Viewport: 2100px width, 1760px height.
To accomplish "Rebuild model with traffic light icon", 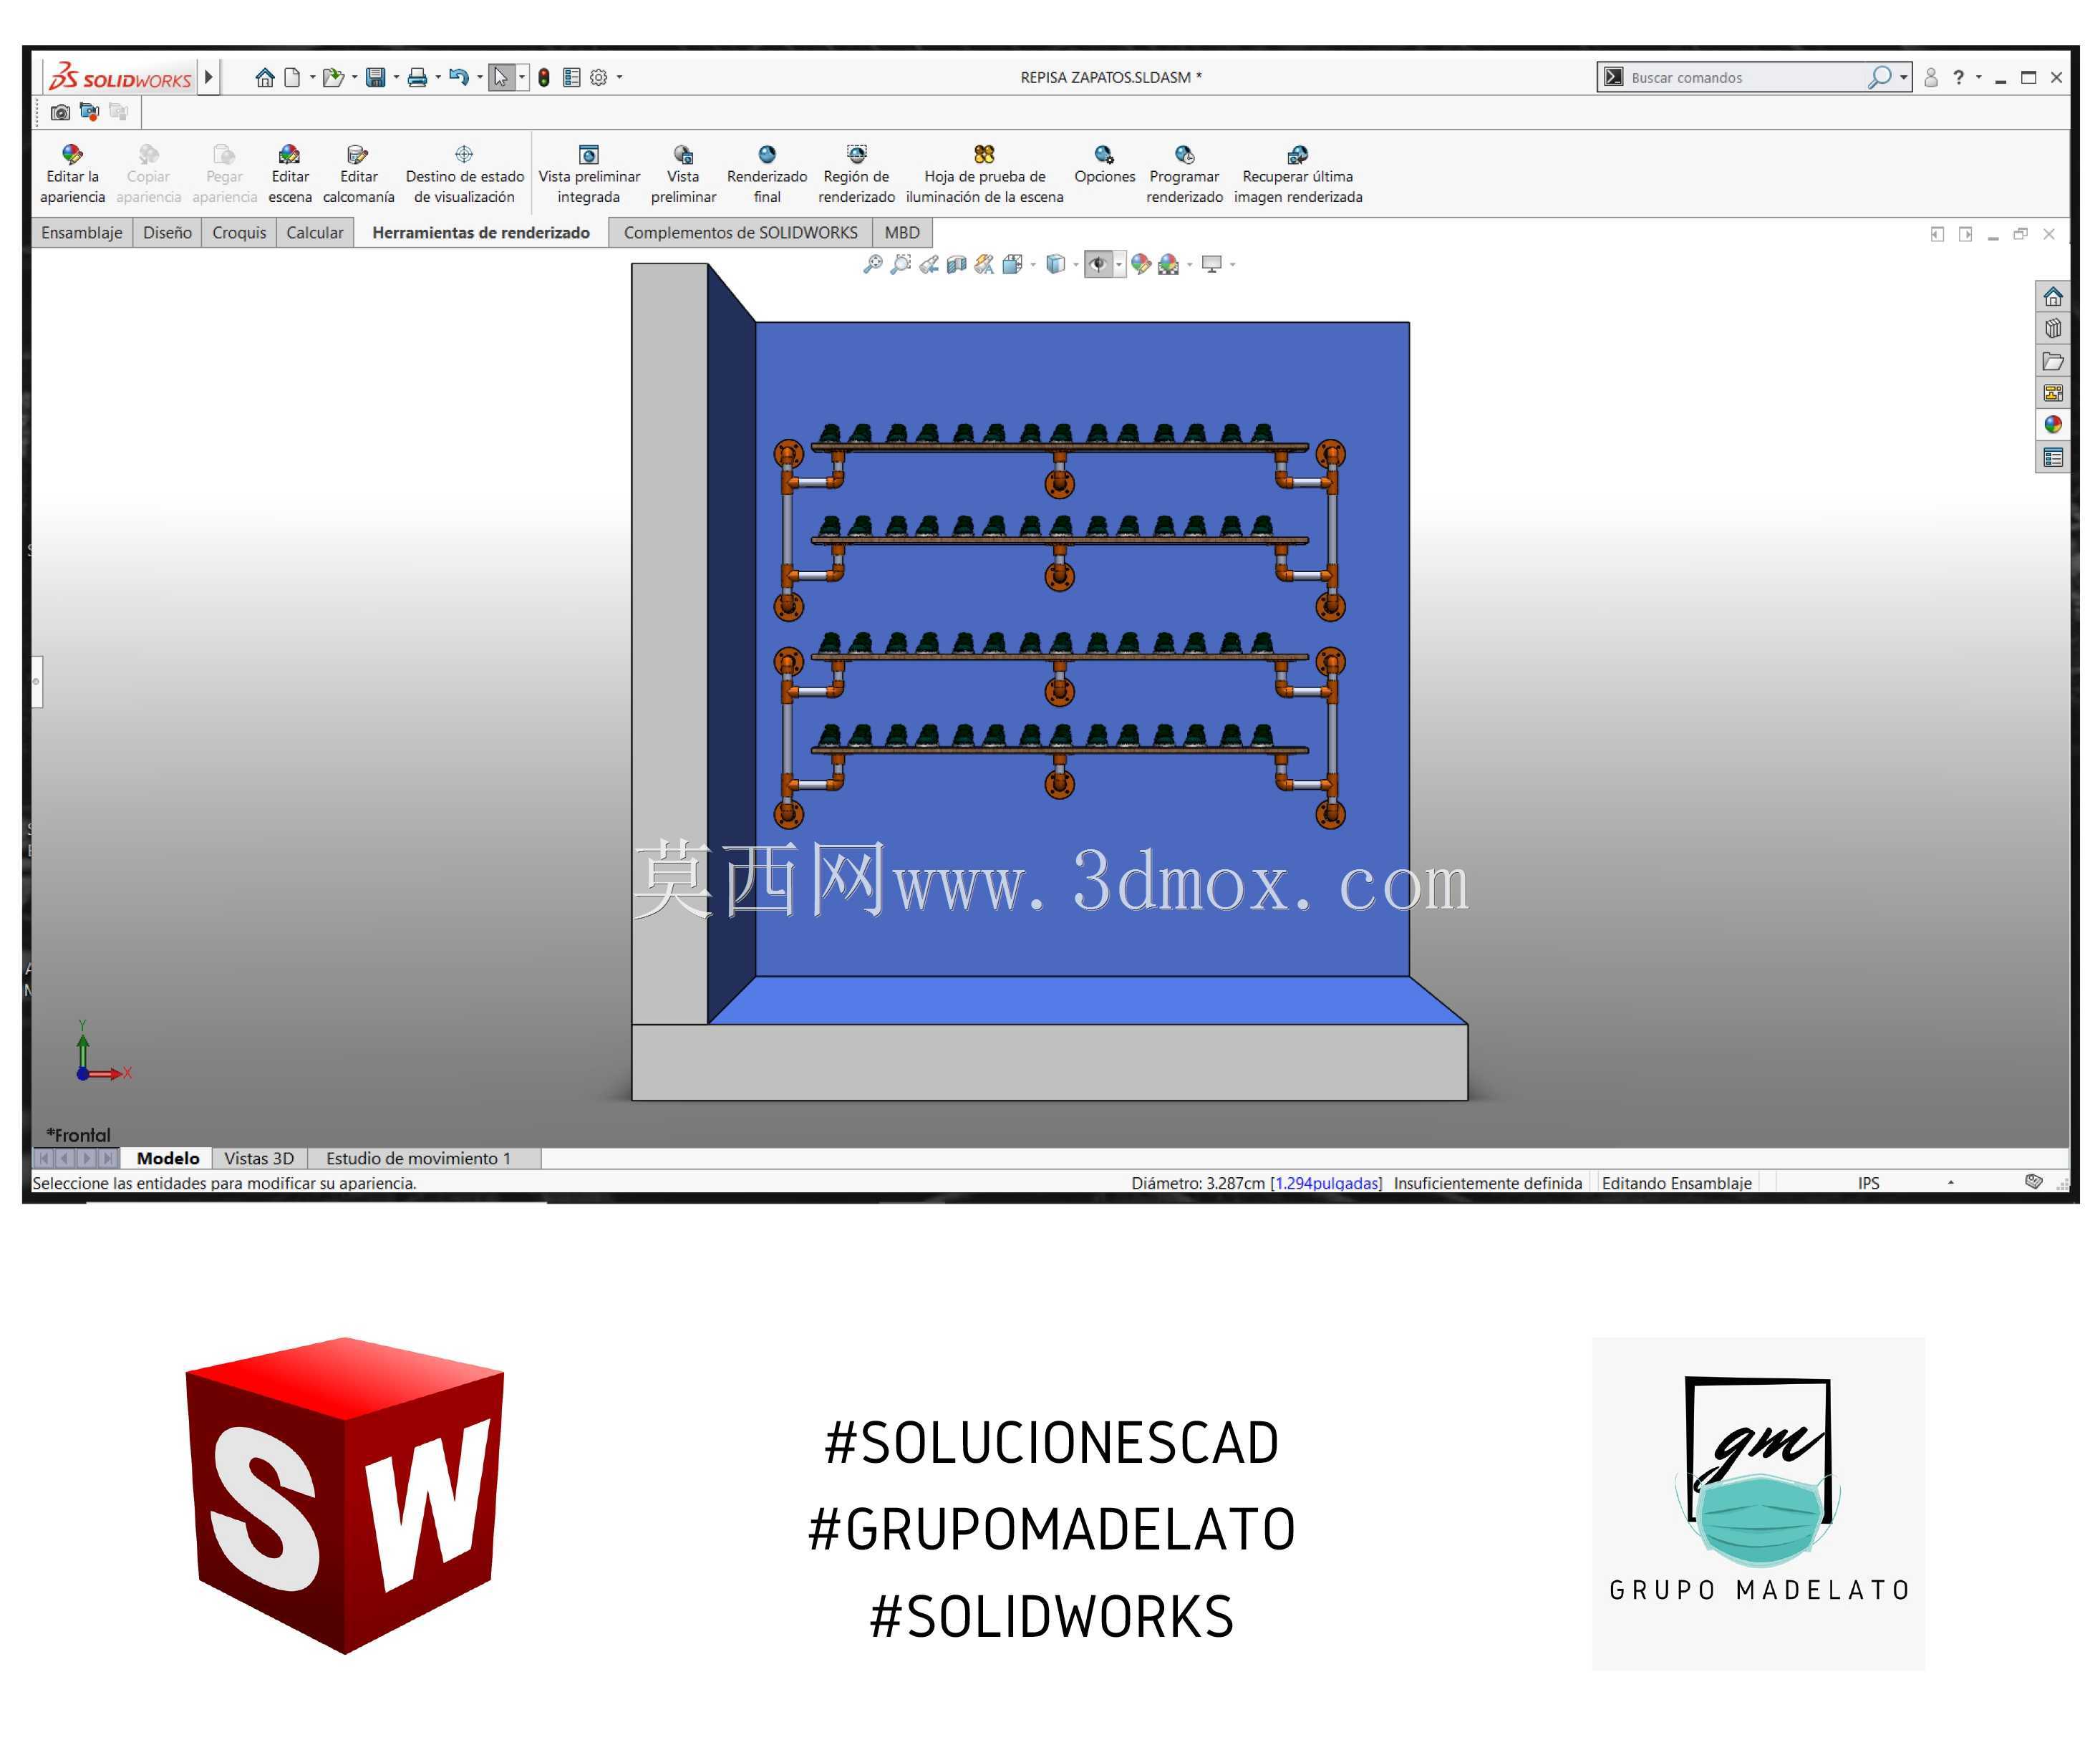I will coord(543,77).
